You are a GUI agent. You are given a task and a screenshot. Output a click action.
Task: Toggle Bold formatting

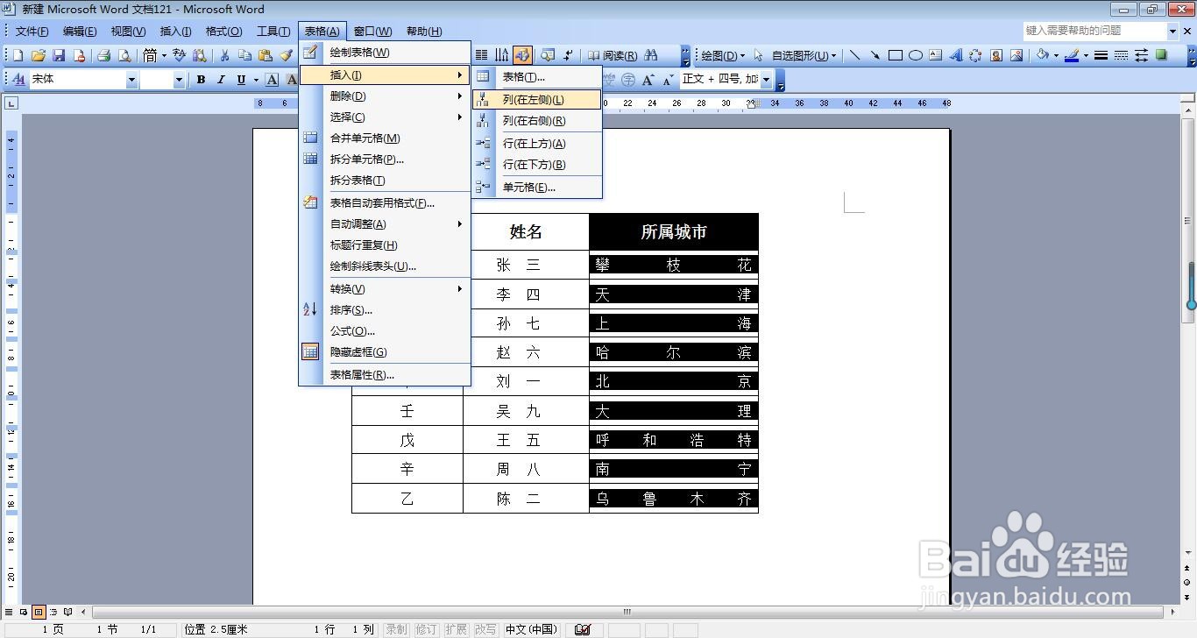click(201, 80)
